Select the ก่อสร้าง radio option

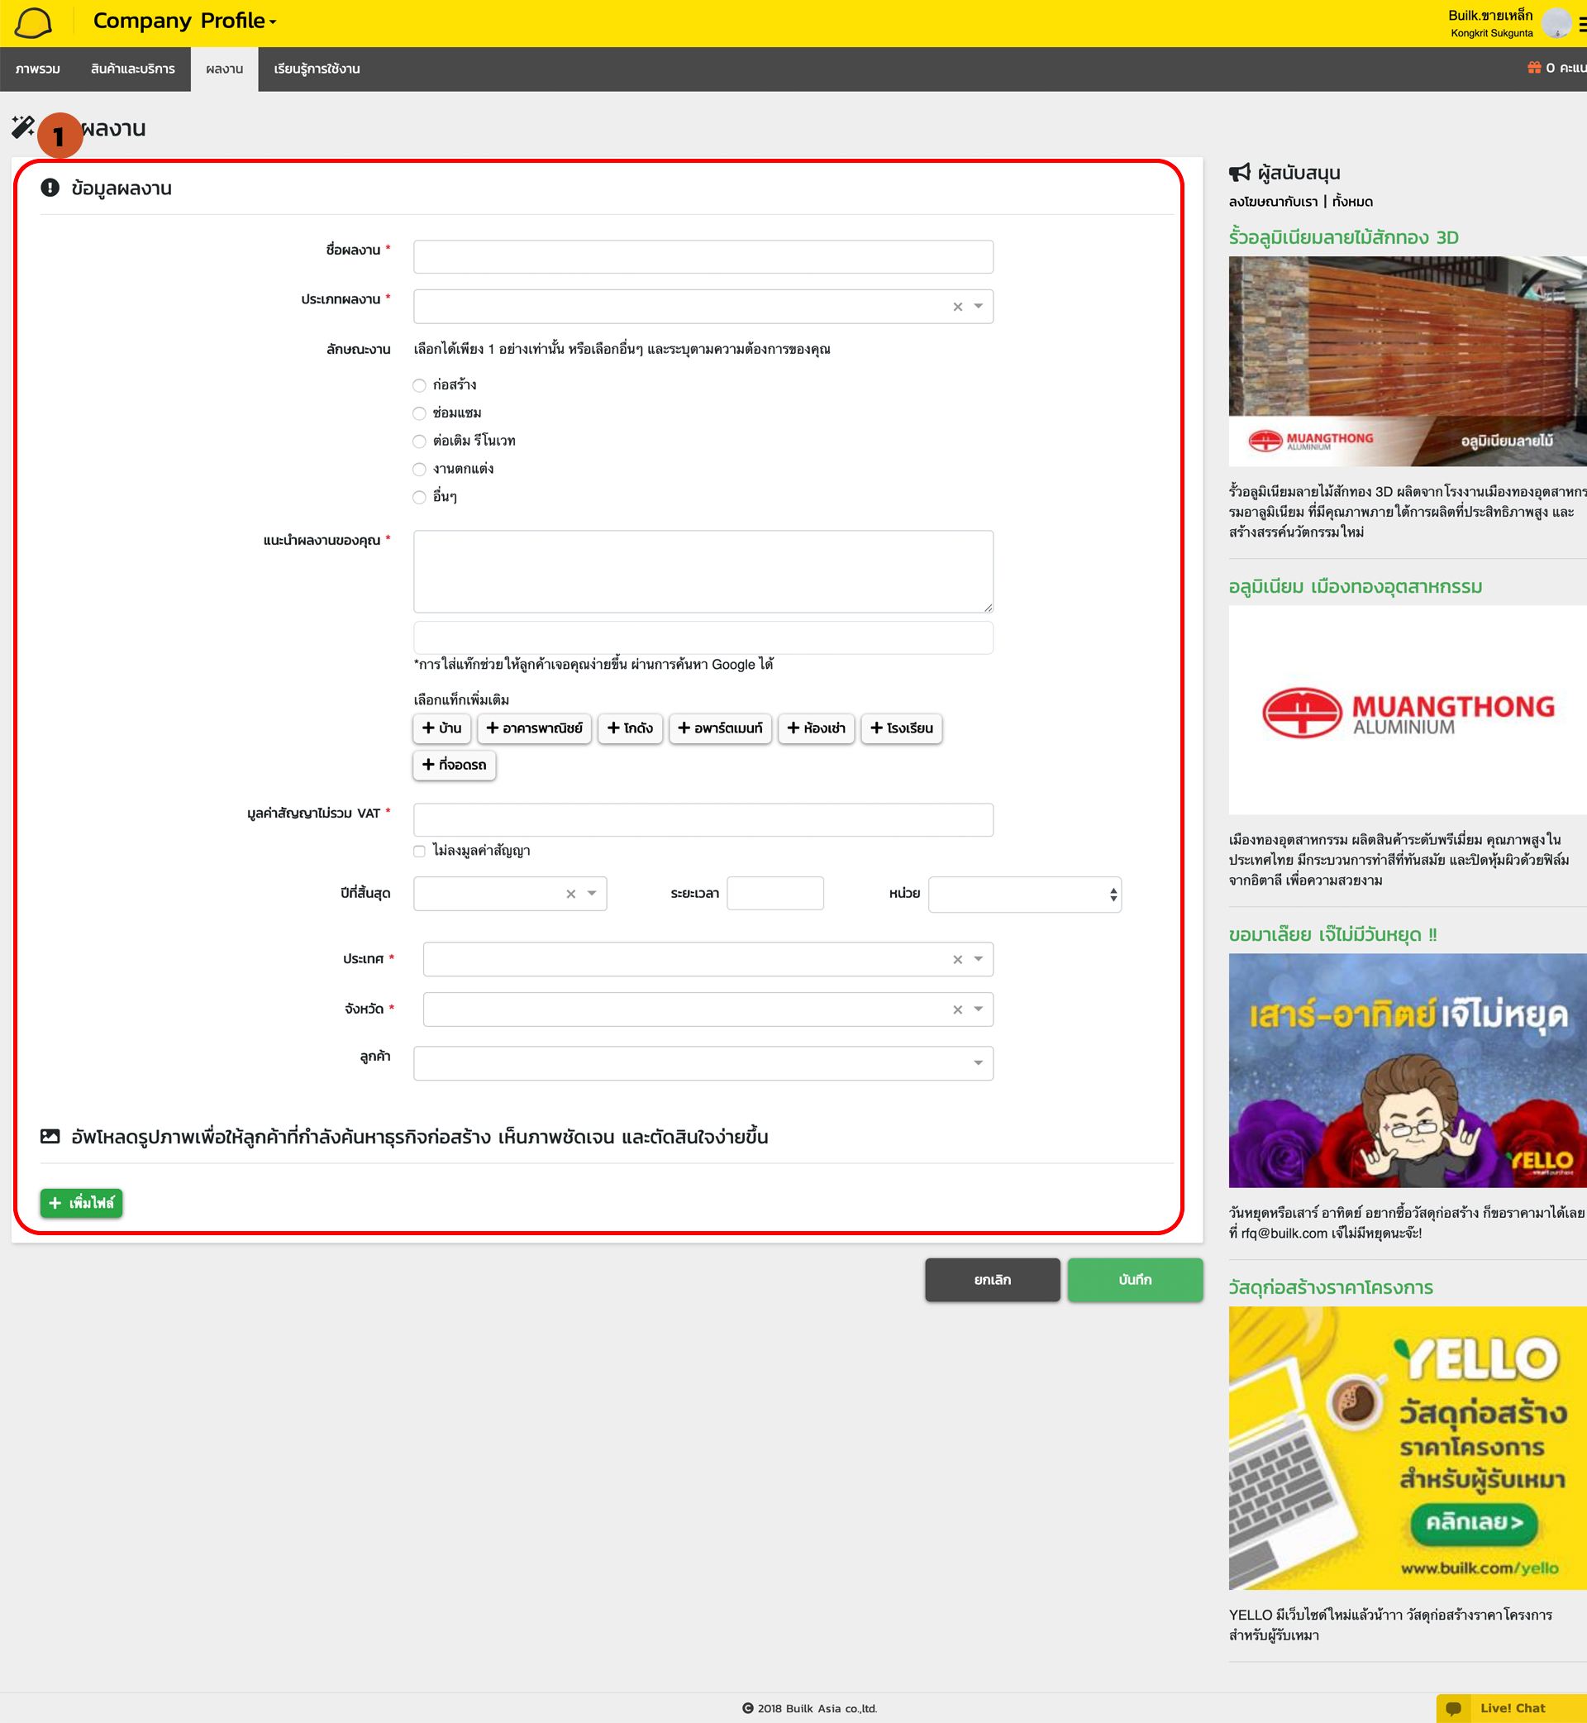[x=419, y=384]
